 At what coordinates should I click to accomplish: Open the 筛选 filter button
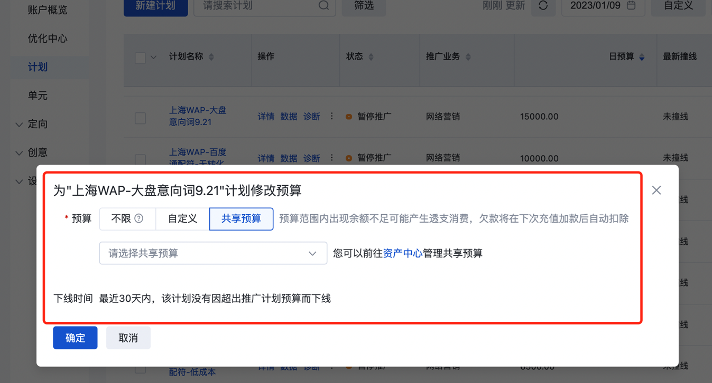(364, 6)
